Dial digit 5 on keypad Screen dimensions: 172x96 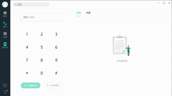[42, 47]
